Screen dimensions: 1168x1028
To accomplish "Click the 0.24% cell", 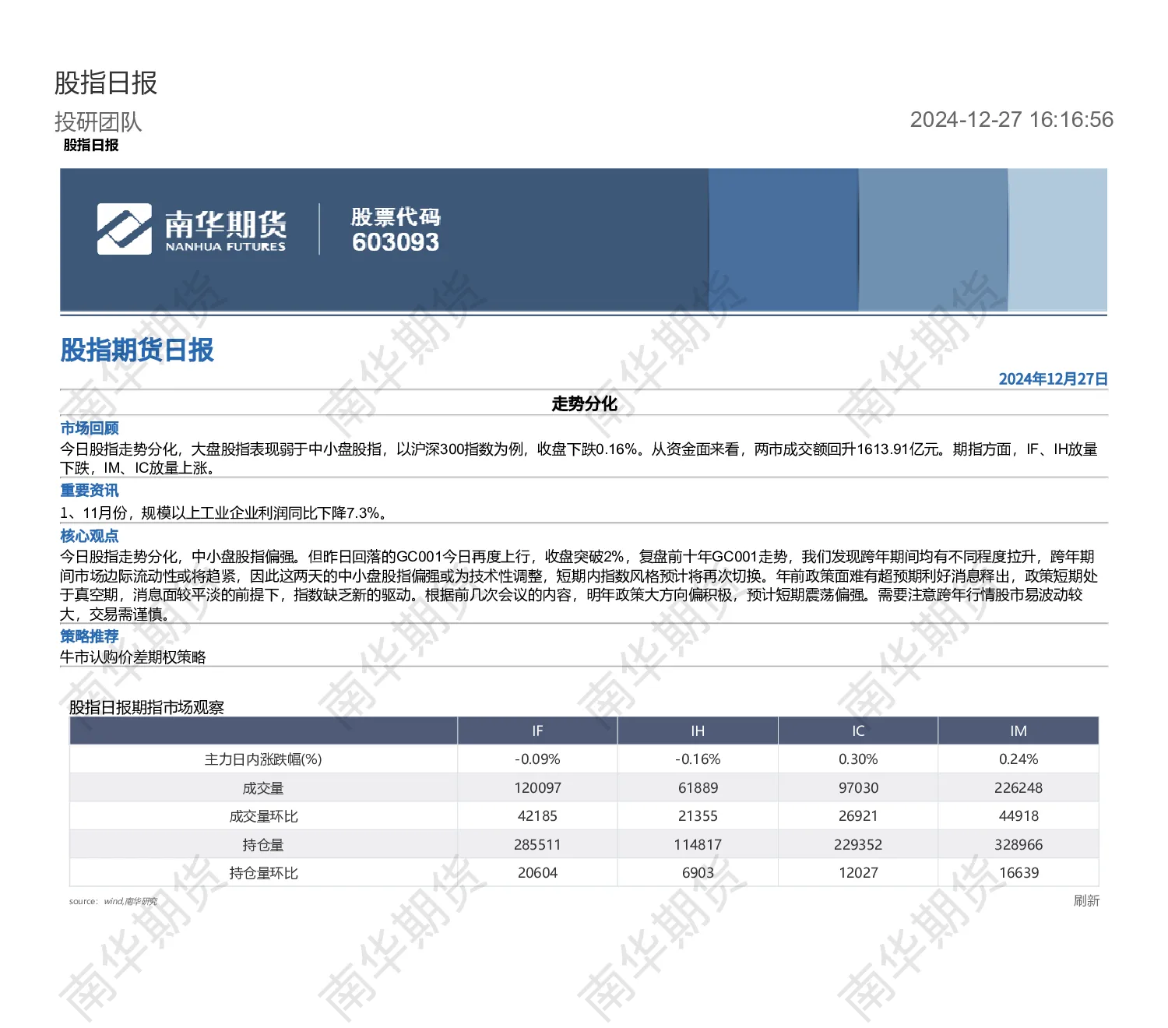I will [1018, 759].
